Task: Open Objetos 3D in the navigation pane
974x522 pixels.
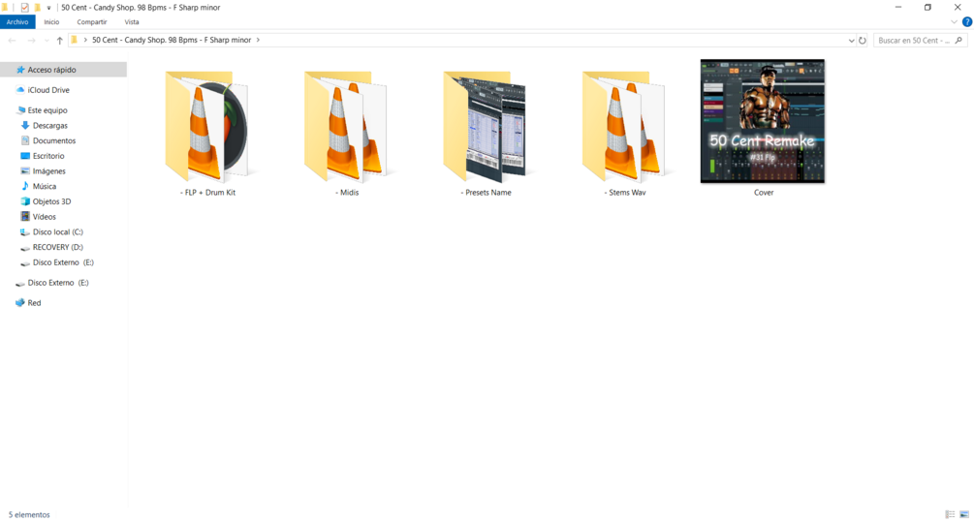Action: (x=51, y=201)
